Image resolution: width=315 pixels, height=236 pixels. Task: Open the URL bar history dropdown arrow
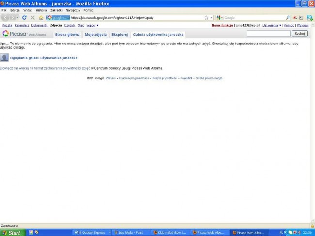[x=210, y=17]
